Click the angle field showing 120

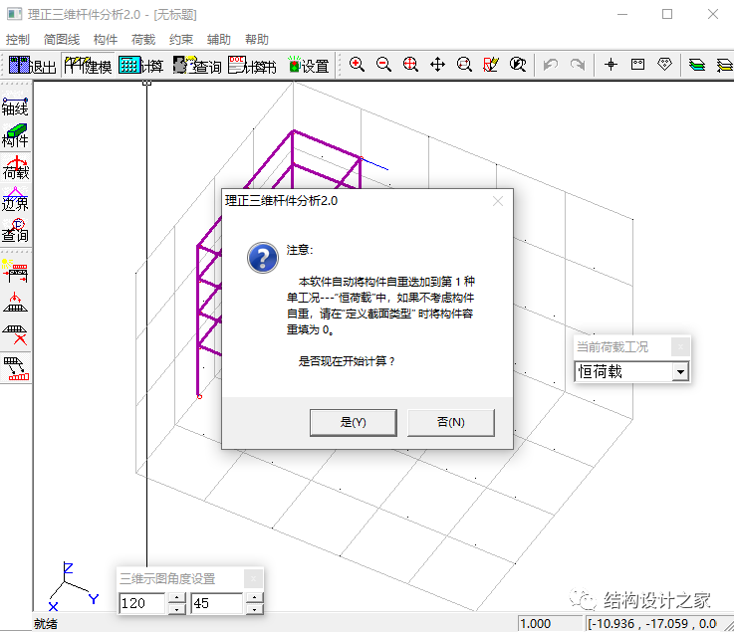pos(141,603)
